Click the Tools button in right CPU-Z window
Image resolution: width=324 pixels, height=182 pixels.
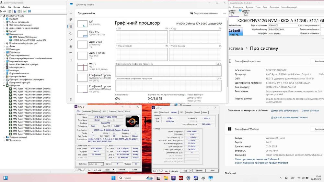[x=185, y=171]
